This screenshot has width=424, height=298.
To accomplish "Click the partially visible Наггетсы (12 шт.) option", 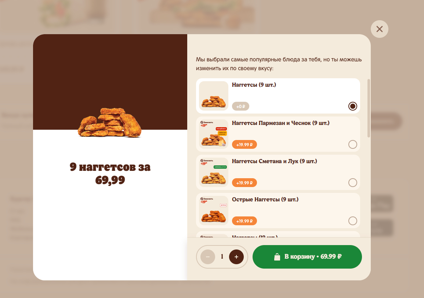I will pos(278,234).
